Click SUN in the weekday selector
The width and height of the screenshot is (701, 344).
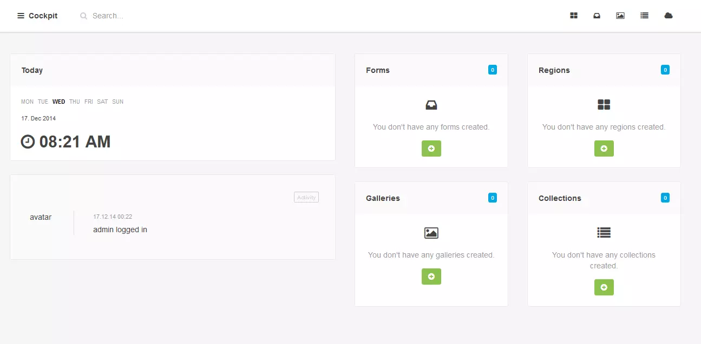coord(117,102)
